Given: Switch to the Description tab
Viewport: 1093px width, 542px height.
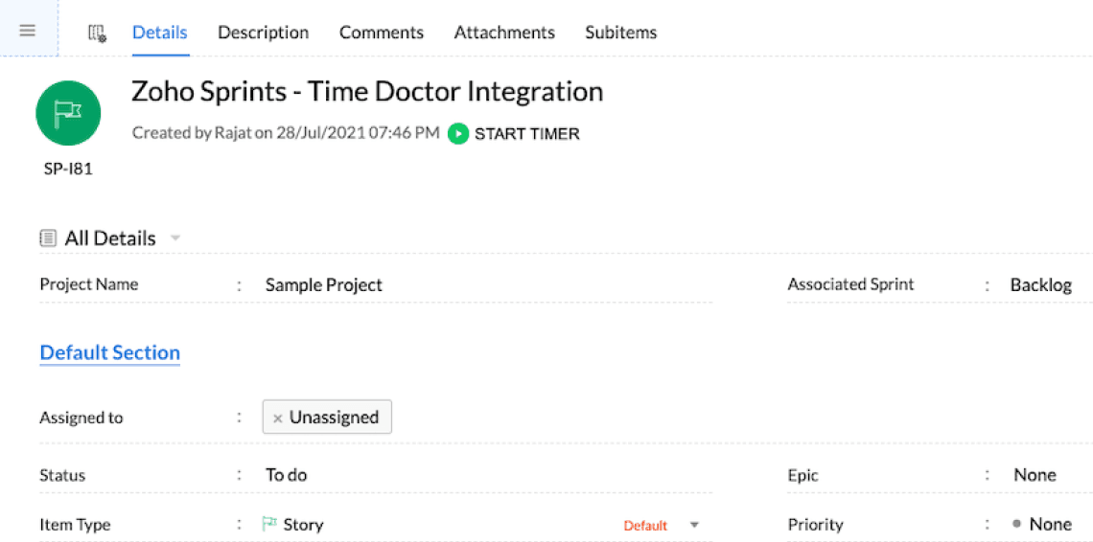Looking at the screenshot, I should pyautogui.click(x=263, y=33).
